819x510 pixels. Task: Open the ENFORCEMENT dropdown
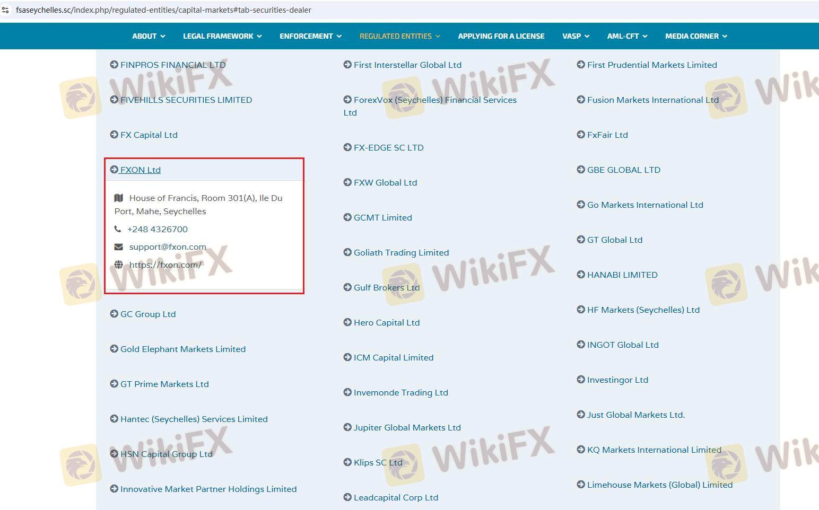[x=310, y=36]
